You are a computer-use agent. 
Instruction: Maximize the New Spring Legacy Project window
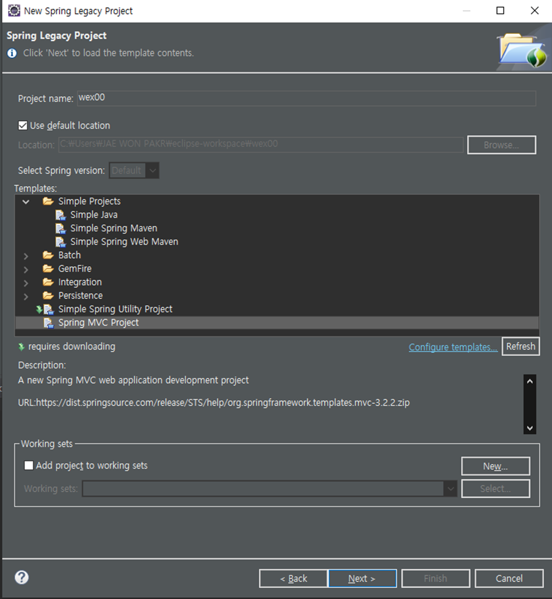pos(500,11)
